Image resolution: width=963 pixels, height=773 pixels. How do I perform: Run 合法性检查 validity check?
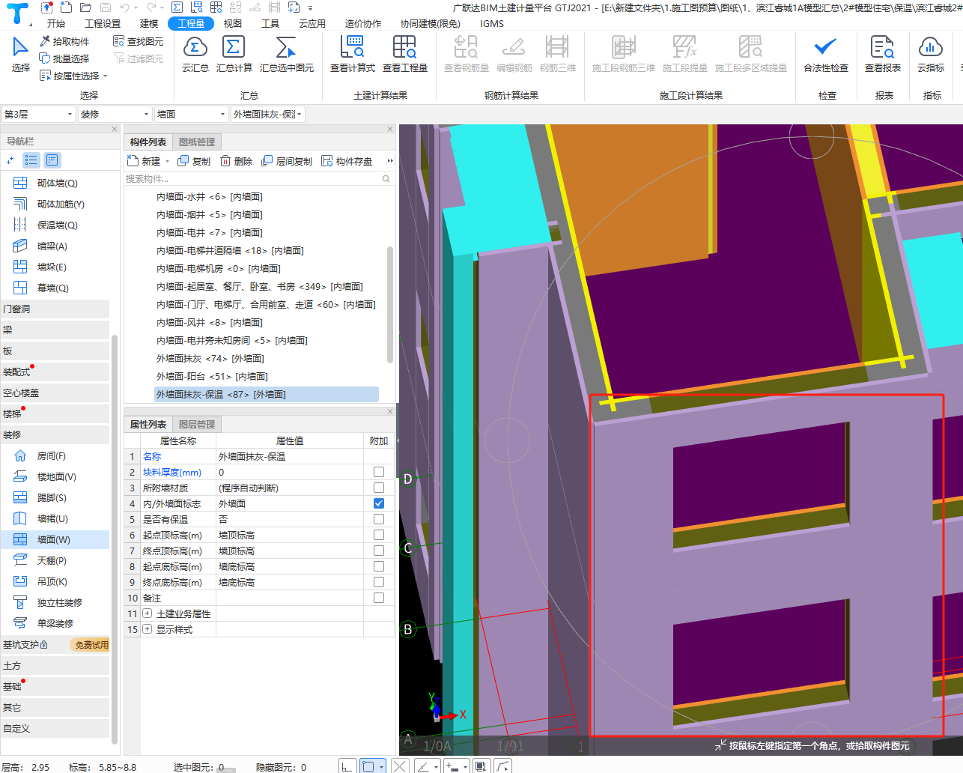click(x=825, y=54)
